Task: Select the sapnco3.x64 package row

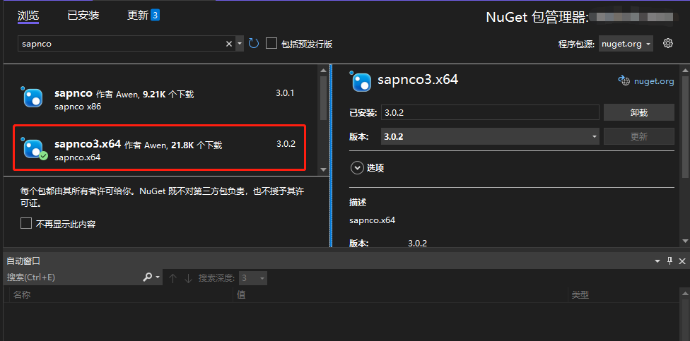Action: click(x=159, y=148)
